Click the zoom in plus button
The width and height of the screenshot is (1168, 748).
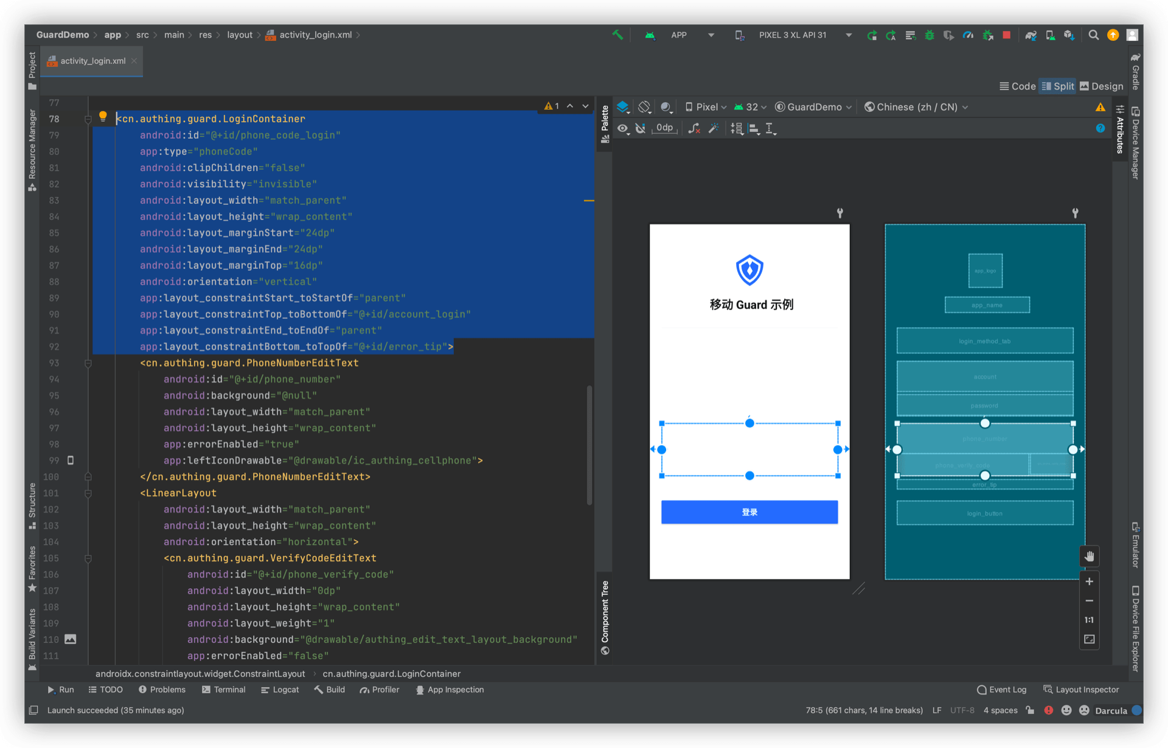(x=1089, y=581)
